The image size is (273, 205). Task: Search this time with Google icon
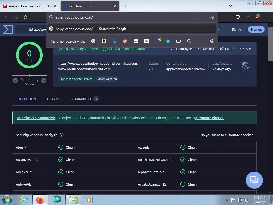pyautogui.click(x=93, y=41)
